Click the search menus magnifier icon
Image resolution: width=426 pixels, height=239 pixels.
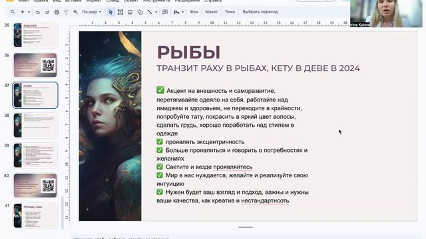tap(13, 12)
